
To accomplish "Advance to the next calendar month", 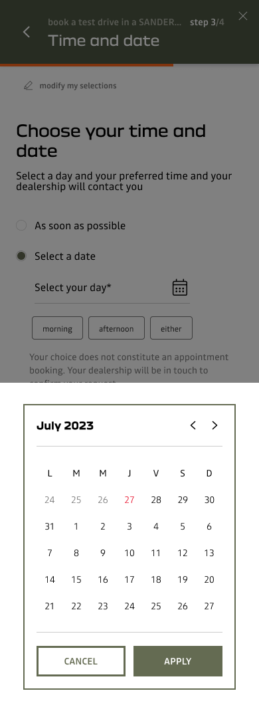I will point(215,425).
